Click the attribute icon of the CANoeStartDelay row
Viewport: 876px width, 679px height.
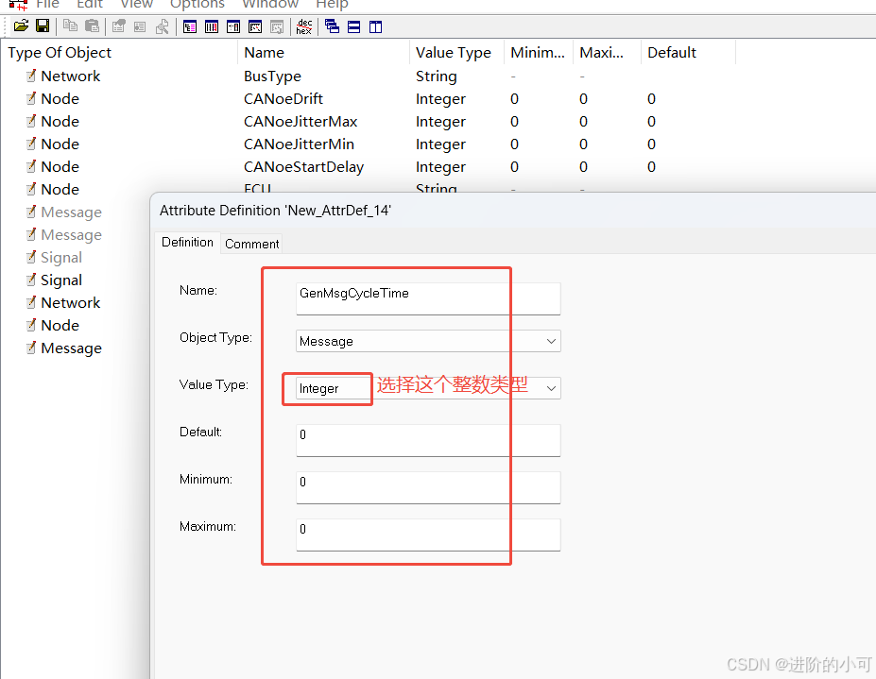click(x=31, y=166)
